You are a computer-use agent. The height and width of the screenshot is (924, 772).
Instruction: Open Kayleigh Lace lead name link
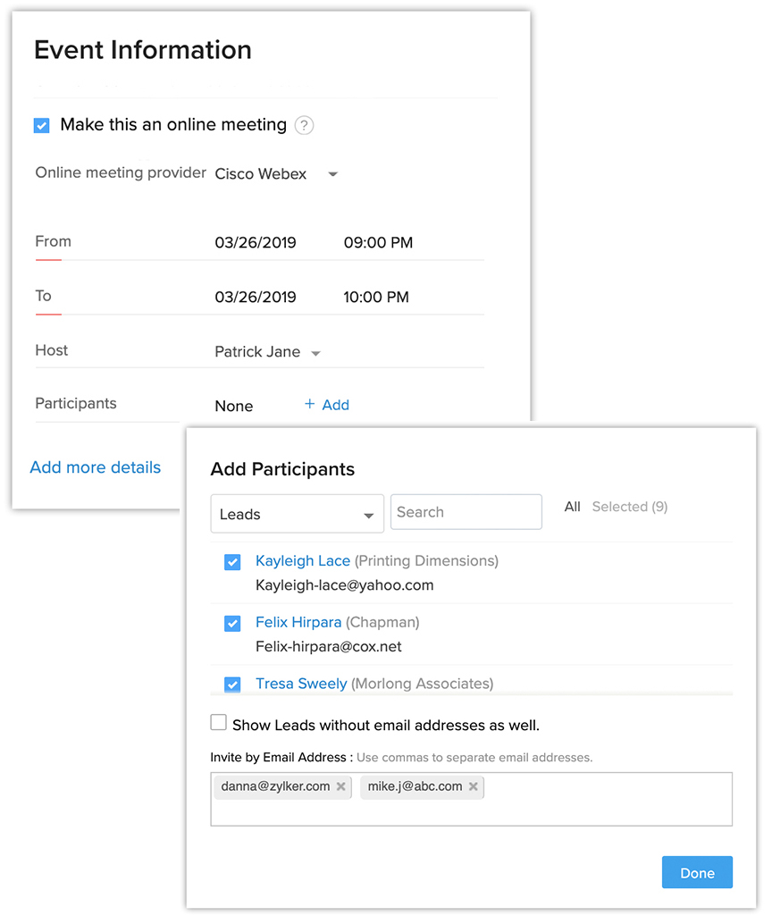(x=303, y=561)
